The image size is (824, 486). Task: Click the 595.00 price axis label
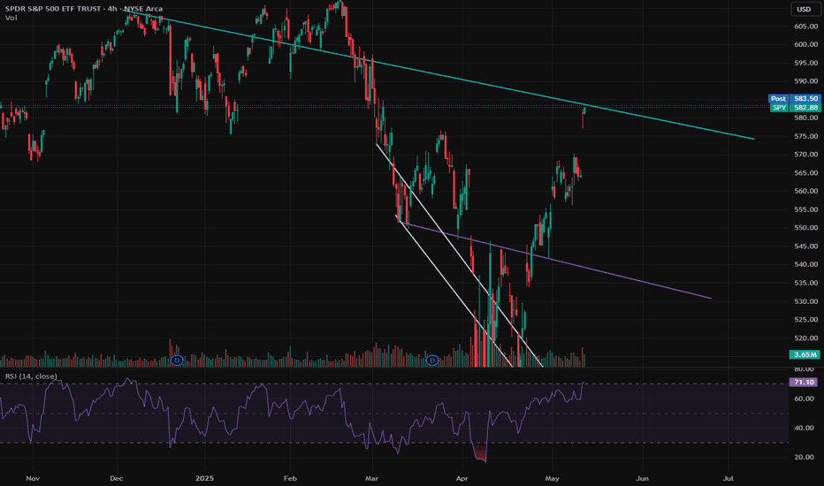click(x=805, y=63)
